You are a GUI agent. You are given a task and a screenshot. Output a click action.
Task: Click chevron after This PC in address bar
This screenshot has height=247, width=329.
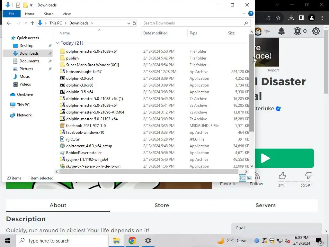point(66,23)
